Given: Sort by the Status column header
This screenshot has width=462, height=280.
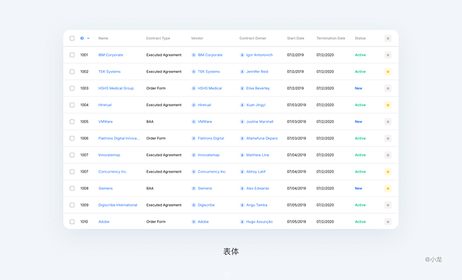Looking at the screenshot, I should (360, 38).
